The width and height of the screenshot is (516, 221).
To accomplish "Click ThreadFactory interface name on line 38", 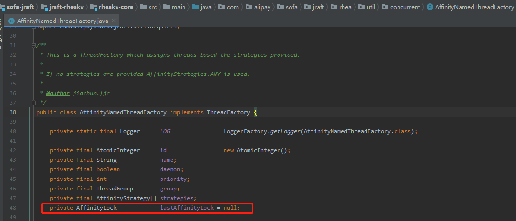I will click(x=228, y=112).
